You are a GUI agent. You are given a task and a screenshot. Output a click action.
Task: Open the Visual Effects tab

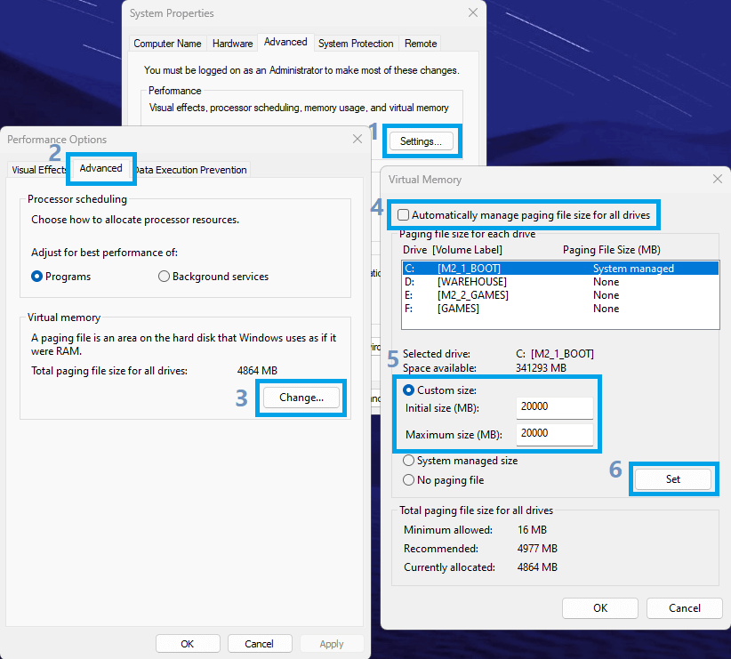click(x=39, y=170)
